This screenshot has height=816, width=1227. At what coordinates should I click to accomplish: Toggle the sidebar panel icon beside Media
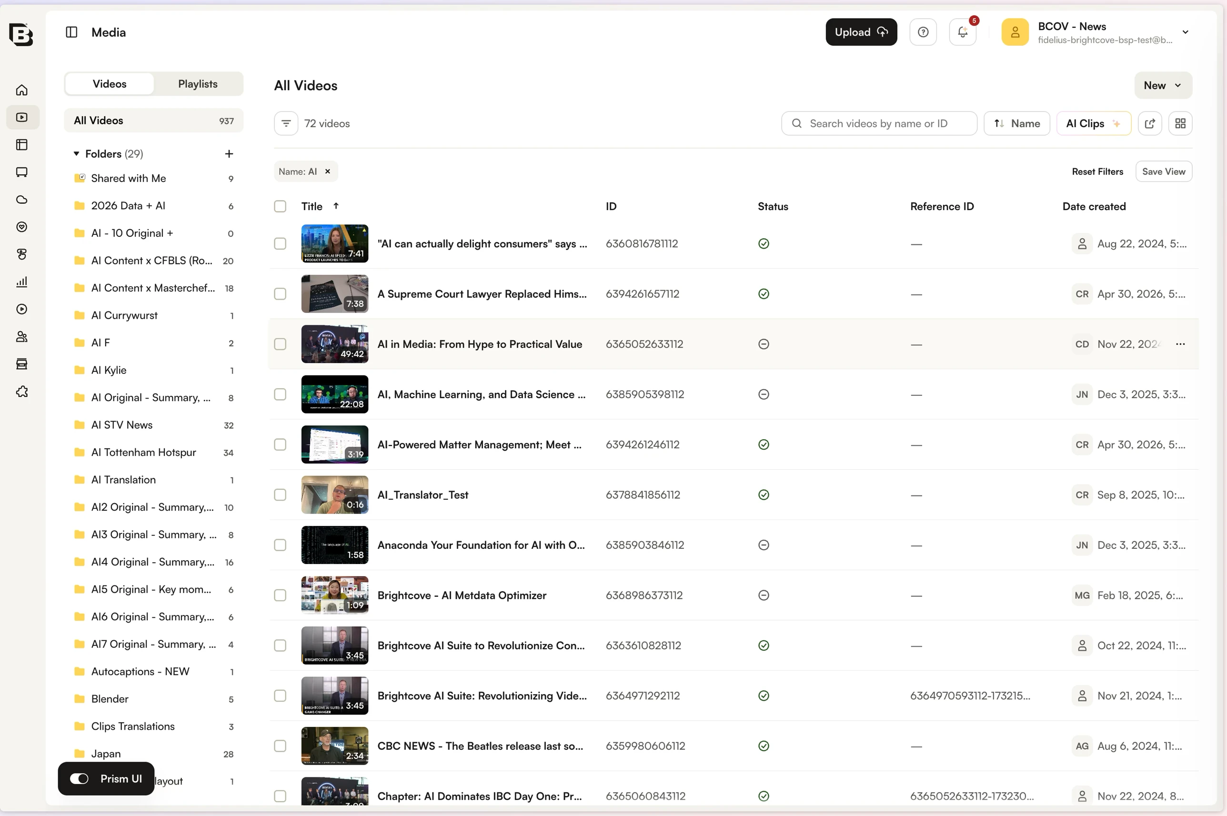click(x=72, y=32)
